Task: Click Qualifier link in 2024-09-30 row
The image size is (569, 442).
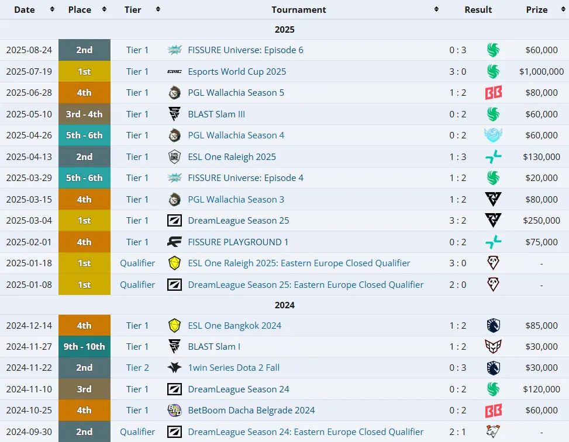Action: coord(137,432)
